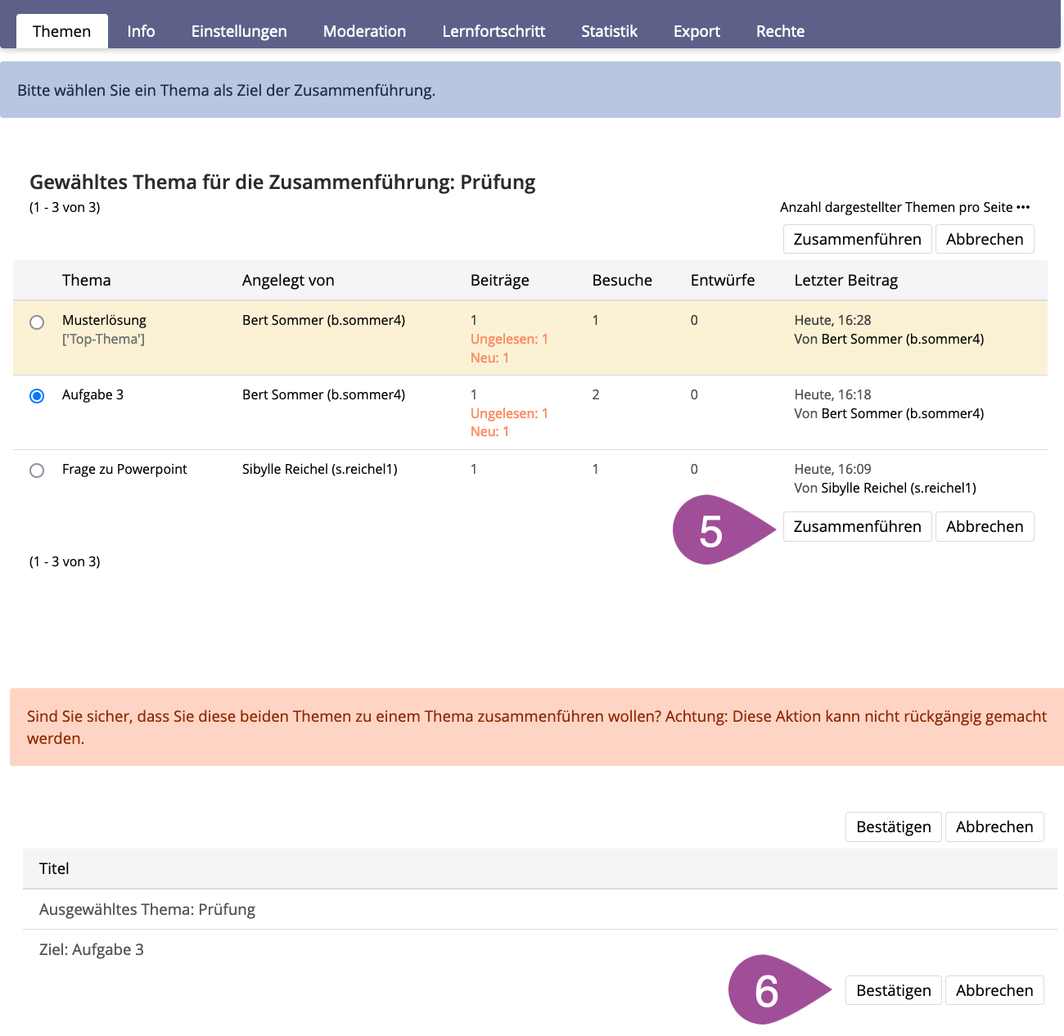Switch to the Info tab
This screenshot has width=1064, height=1036.
pyautogui.click(x=141, y=31)
